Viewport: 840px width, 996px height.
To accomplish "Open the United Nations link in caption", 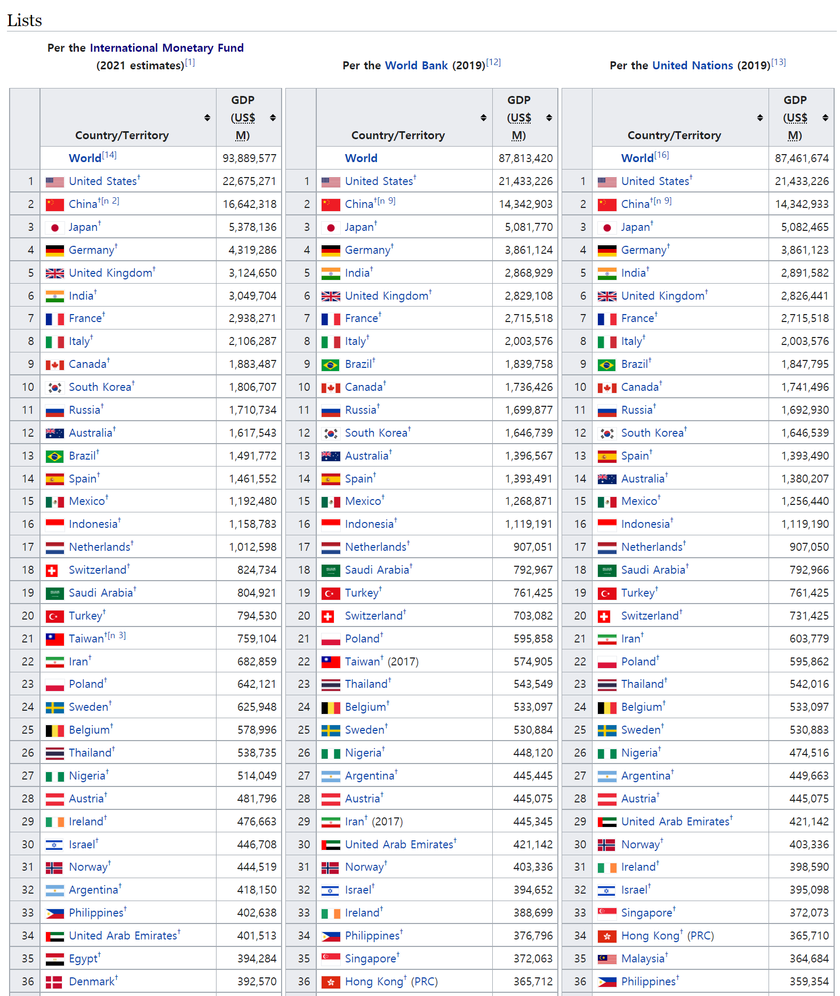I will [692, 66].
